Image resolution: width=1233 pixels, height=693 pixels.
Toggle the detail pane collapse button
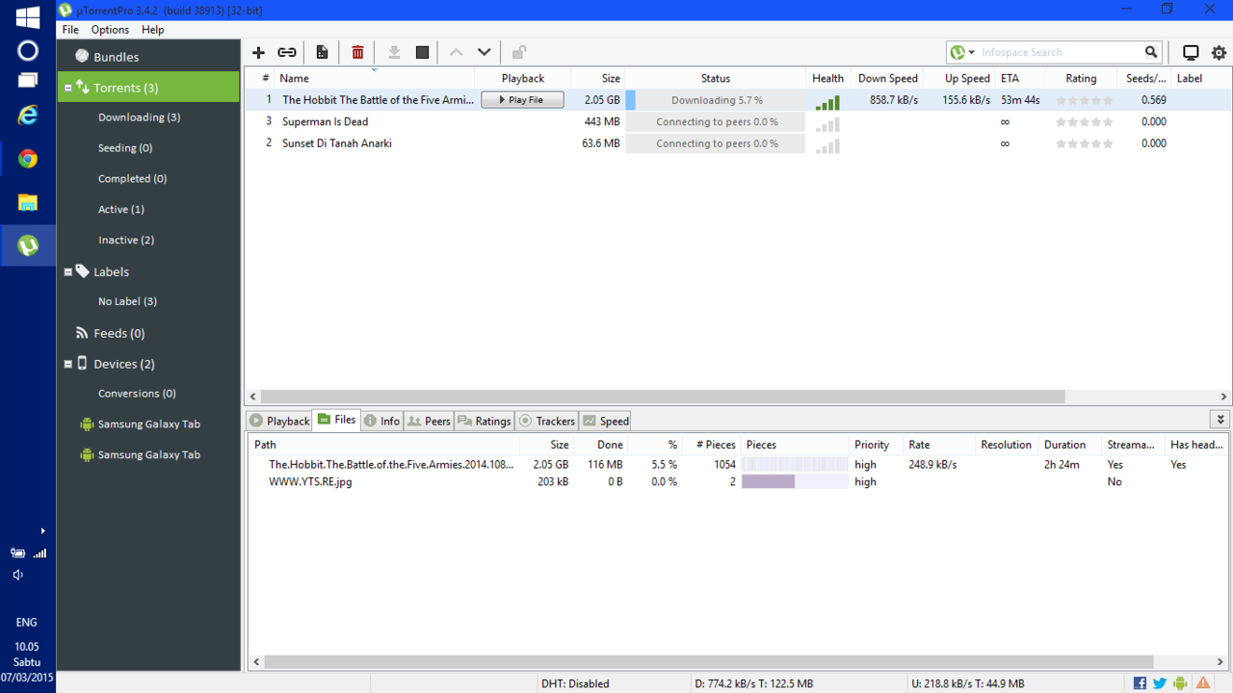(1220, 420)
